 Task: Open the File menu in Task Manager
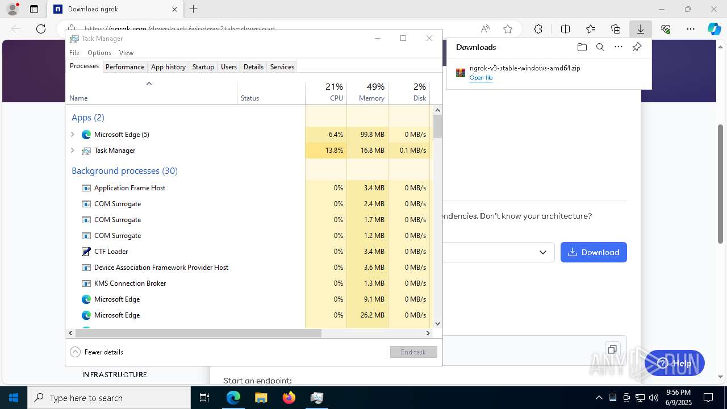pyautogui.click(x=74, y=52)
